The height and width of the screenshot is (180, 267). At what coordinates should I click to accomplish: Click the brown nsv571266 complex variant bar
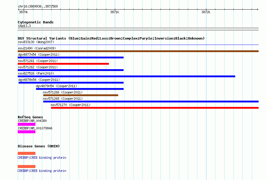click(80, 95)
